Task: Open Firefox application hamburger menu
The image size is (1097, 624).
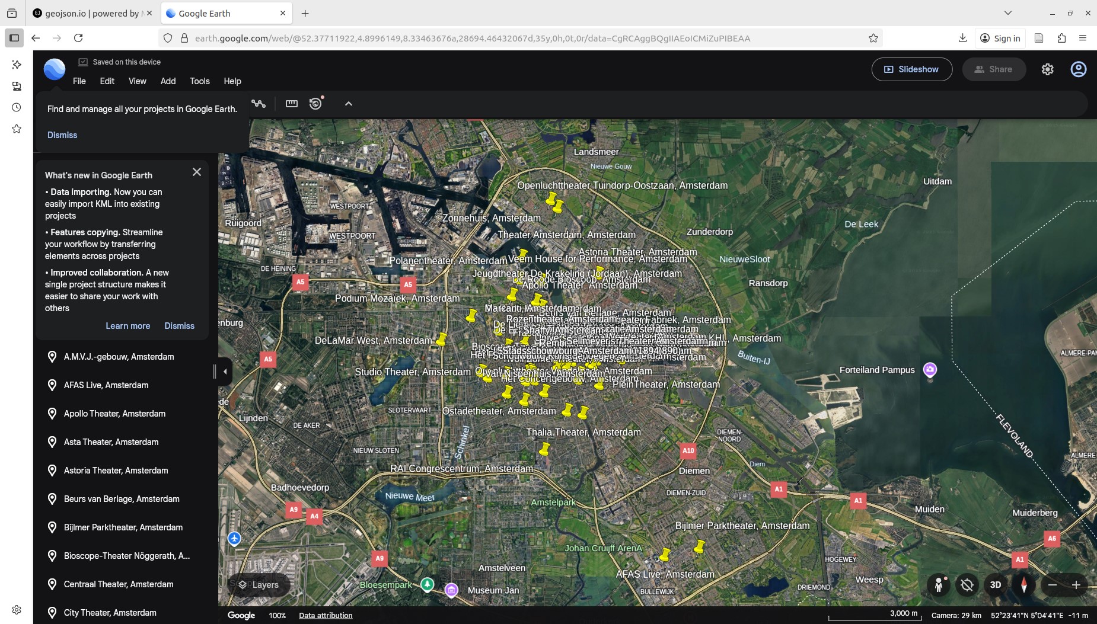Action: 1083,38
